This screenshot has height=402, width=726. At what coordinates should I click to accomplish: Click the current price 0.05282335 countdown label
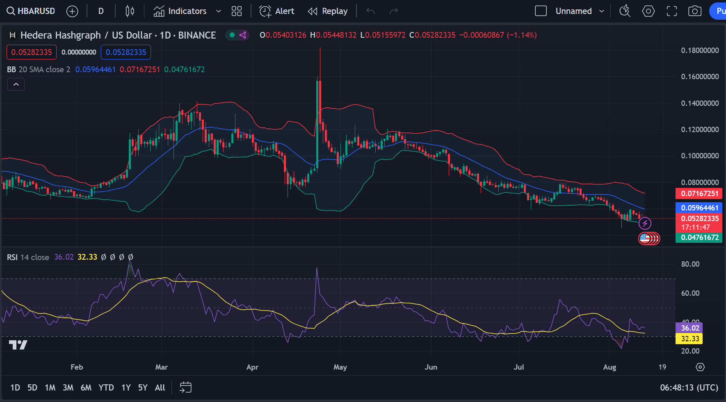click(x=699, y=223)
